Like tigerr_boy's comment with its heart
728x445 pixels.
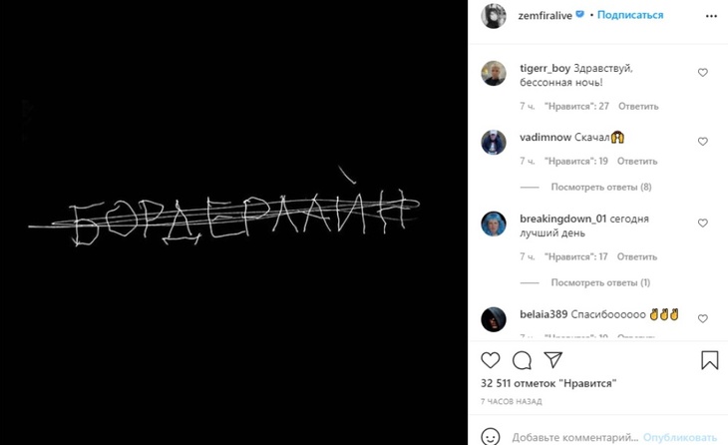(x=702, y=73)
